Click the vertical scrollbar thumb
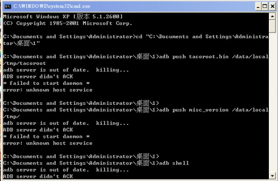This screenshot has width=278, height=181. point(272,26)
